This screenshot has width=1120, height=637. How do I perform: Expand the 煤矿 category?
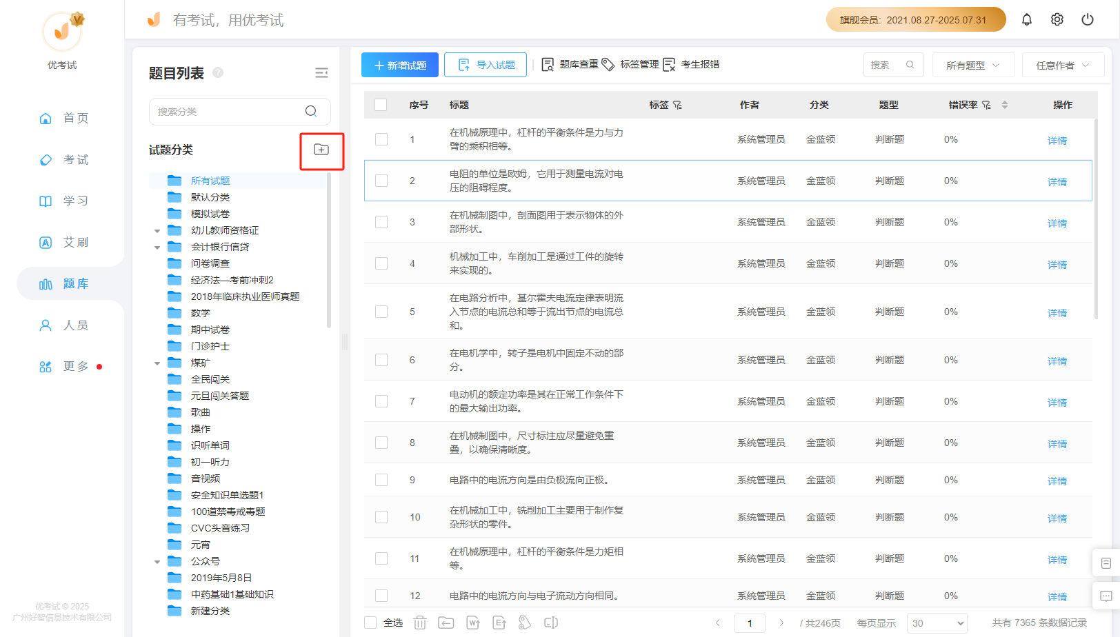(x=157, y=363)
